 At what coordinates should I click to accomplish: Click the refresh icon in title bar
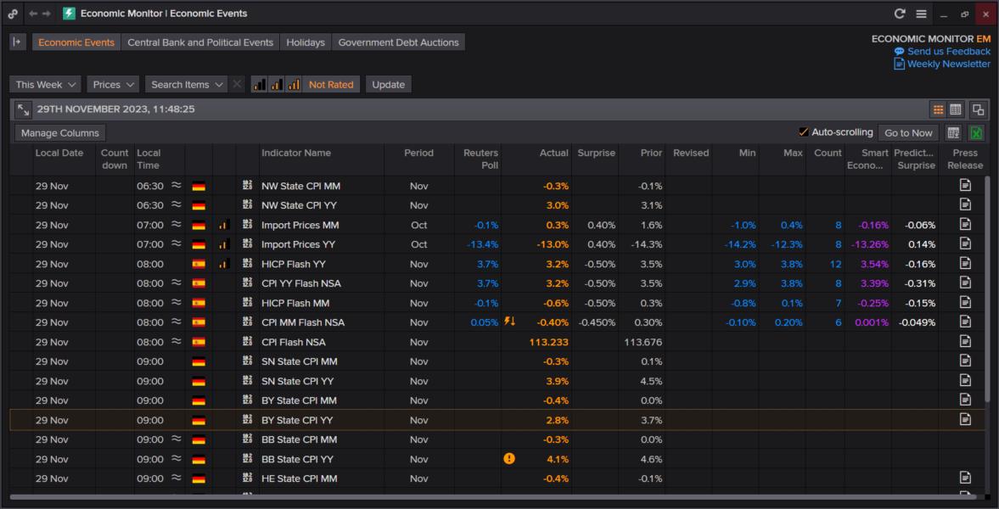click(900, 14)
